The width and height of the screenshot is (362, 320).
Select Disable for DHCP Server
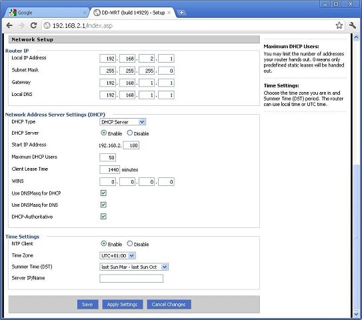click(130, 133)
